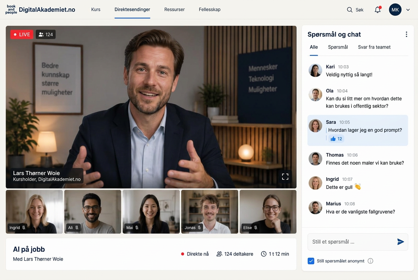Image resolution: width=418 pixels, height=280 pixels.
Task: Click the Lars Thørner Woie name label
Action: click(x=36, y=173)
